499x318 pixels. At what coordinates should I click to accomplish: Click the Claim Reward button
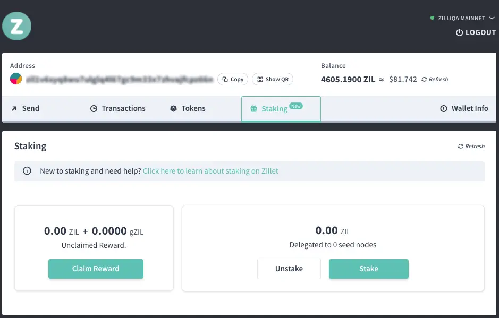(x=96, y=269)
